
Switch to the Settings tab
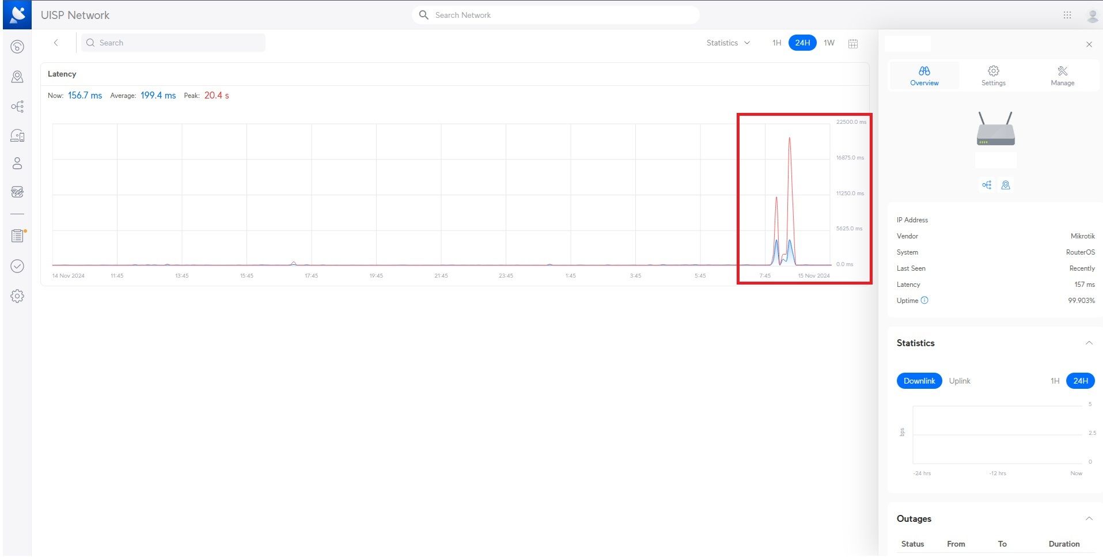(x=993, y=75)
